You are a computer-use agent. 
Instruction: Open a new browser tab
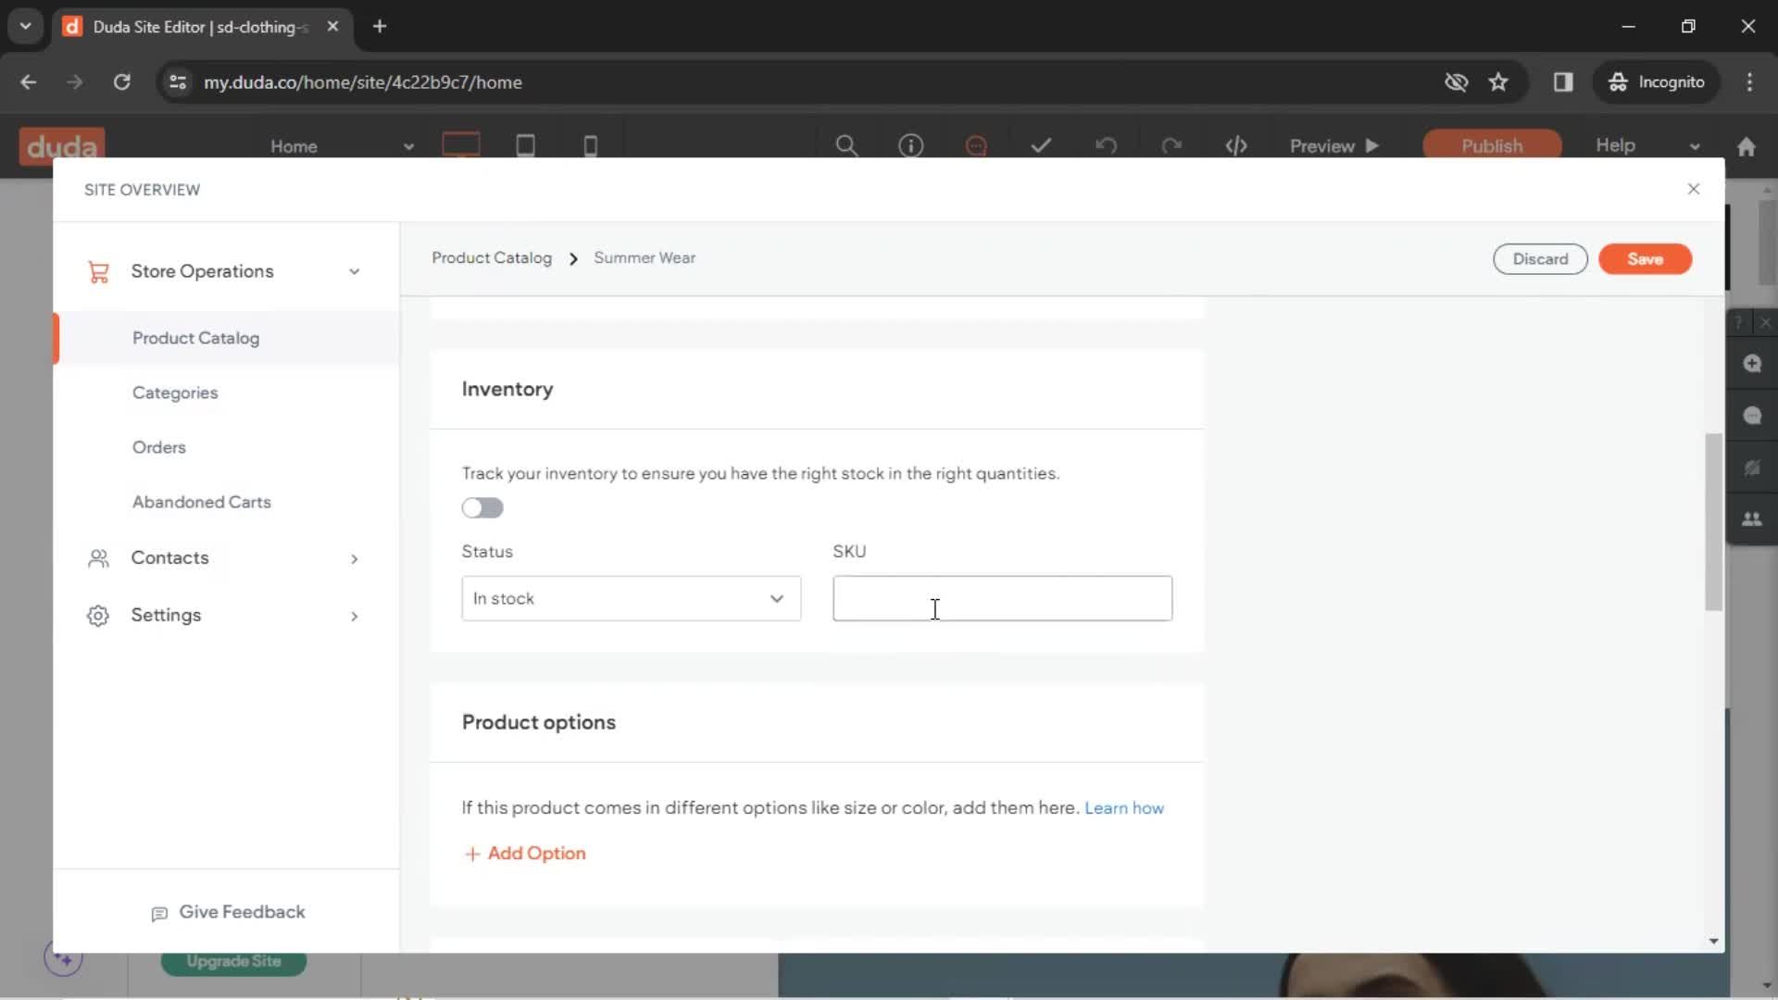380,26
